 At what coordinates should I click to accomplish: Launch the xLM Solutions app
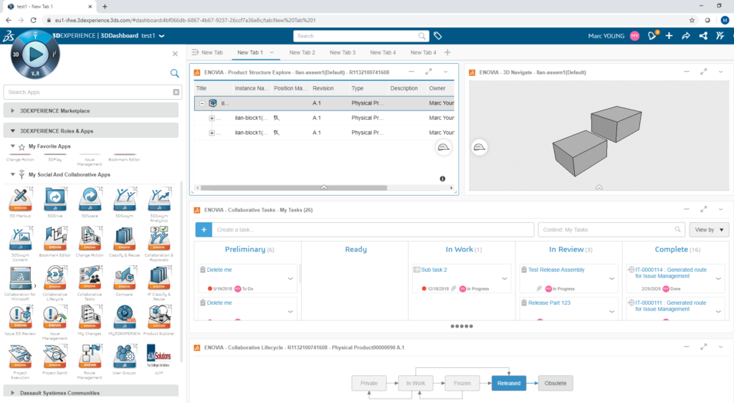tap(158, 357)
